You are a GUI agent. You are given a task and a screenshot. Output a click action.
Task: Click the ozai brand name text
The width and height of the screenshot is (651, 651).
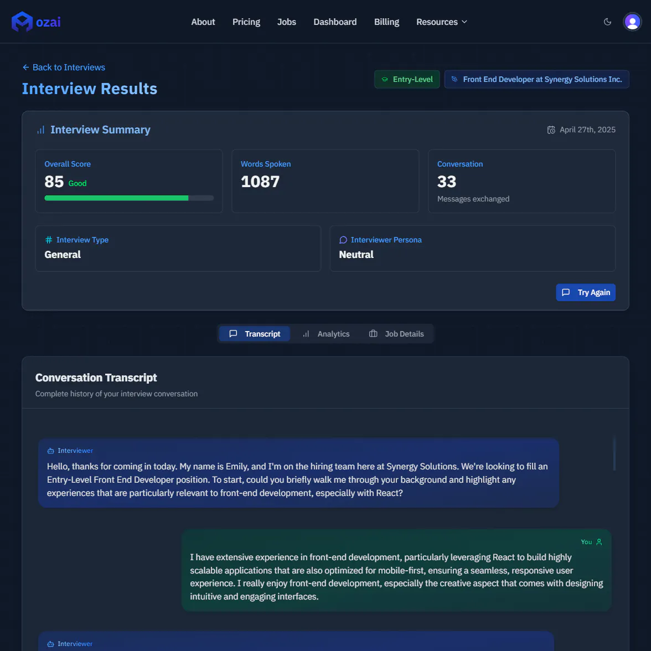click(x=48, y=22)
